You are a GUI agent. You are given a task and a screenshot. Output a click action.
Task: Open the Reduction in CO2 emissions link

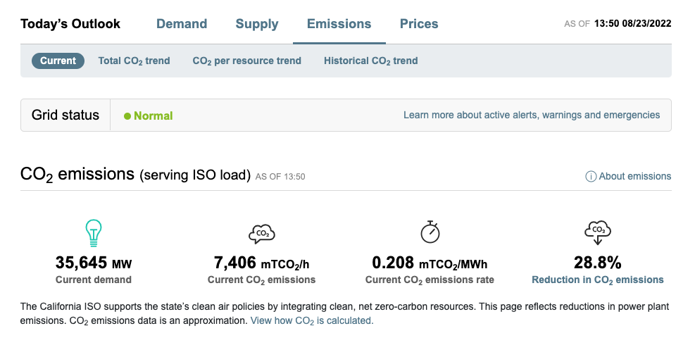coord(597,280)
